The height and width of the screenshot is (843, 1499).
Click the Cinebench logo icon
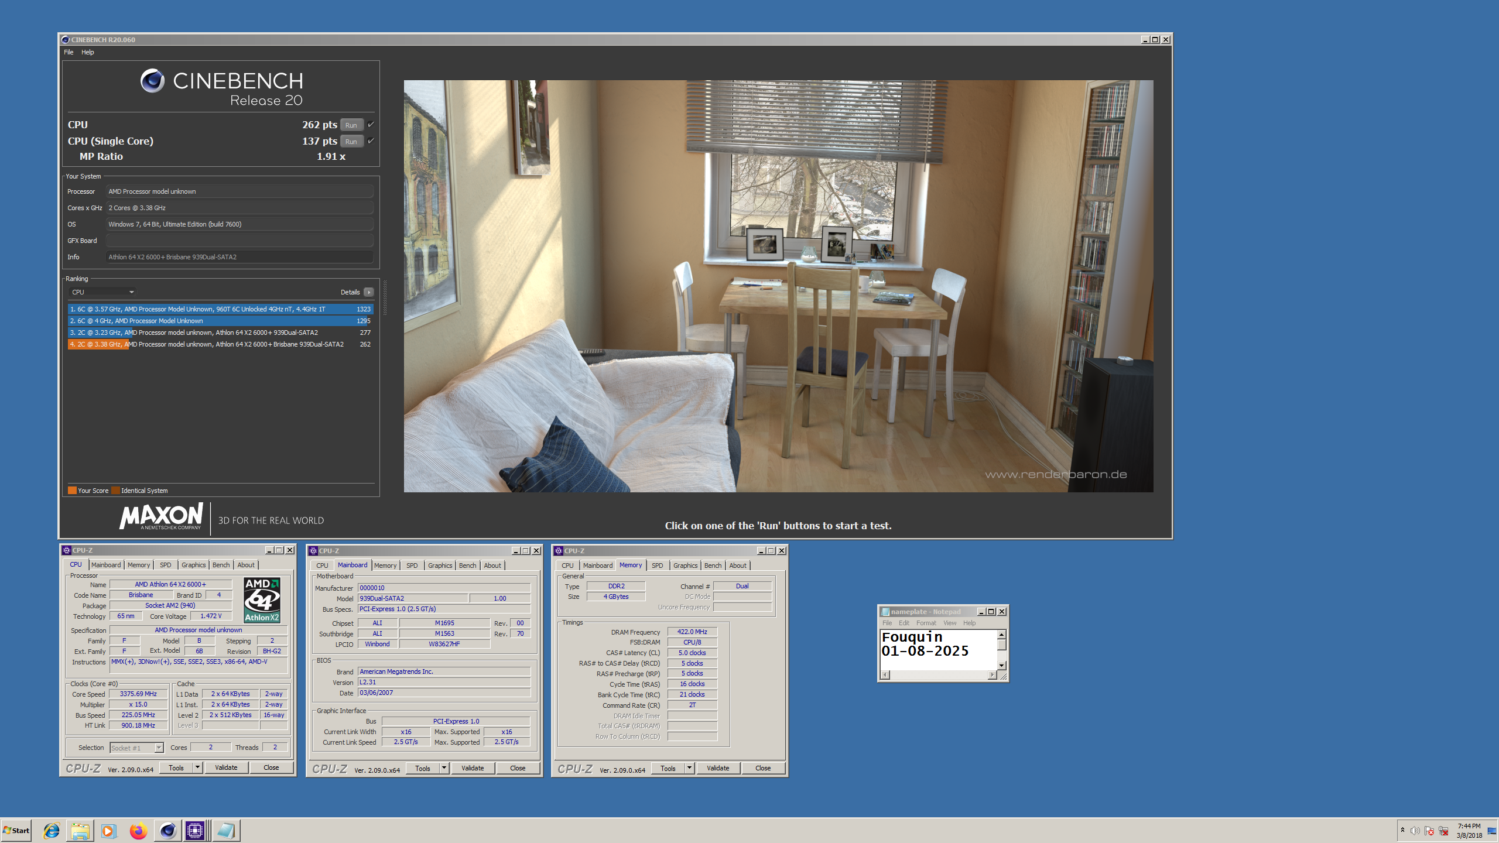(153, 81)
